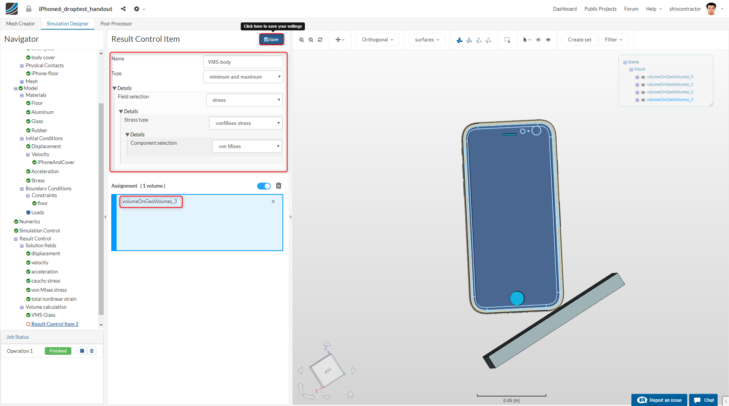The image size is (729, 406).
Task: Click the Navigator vertical scrollbar
Action: click(101, 209)
